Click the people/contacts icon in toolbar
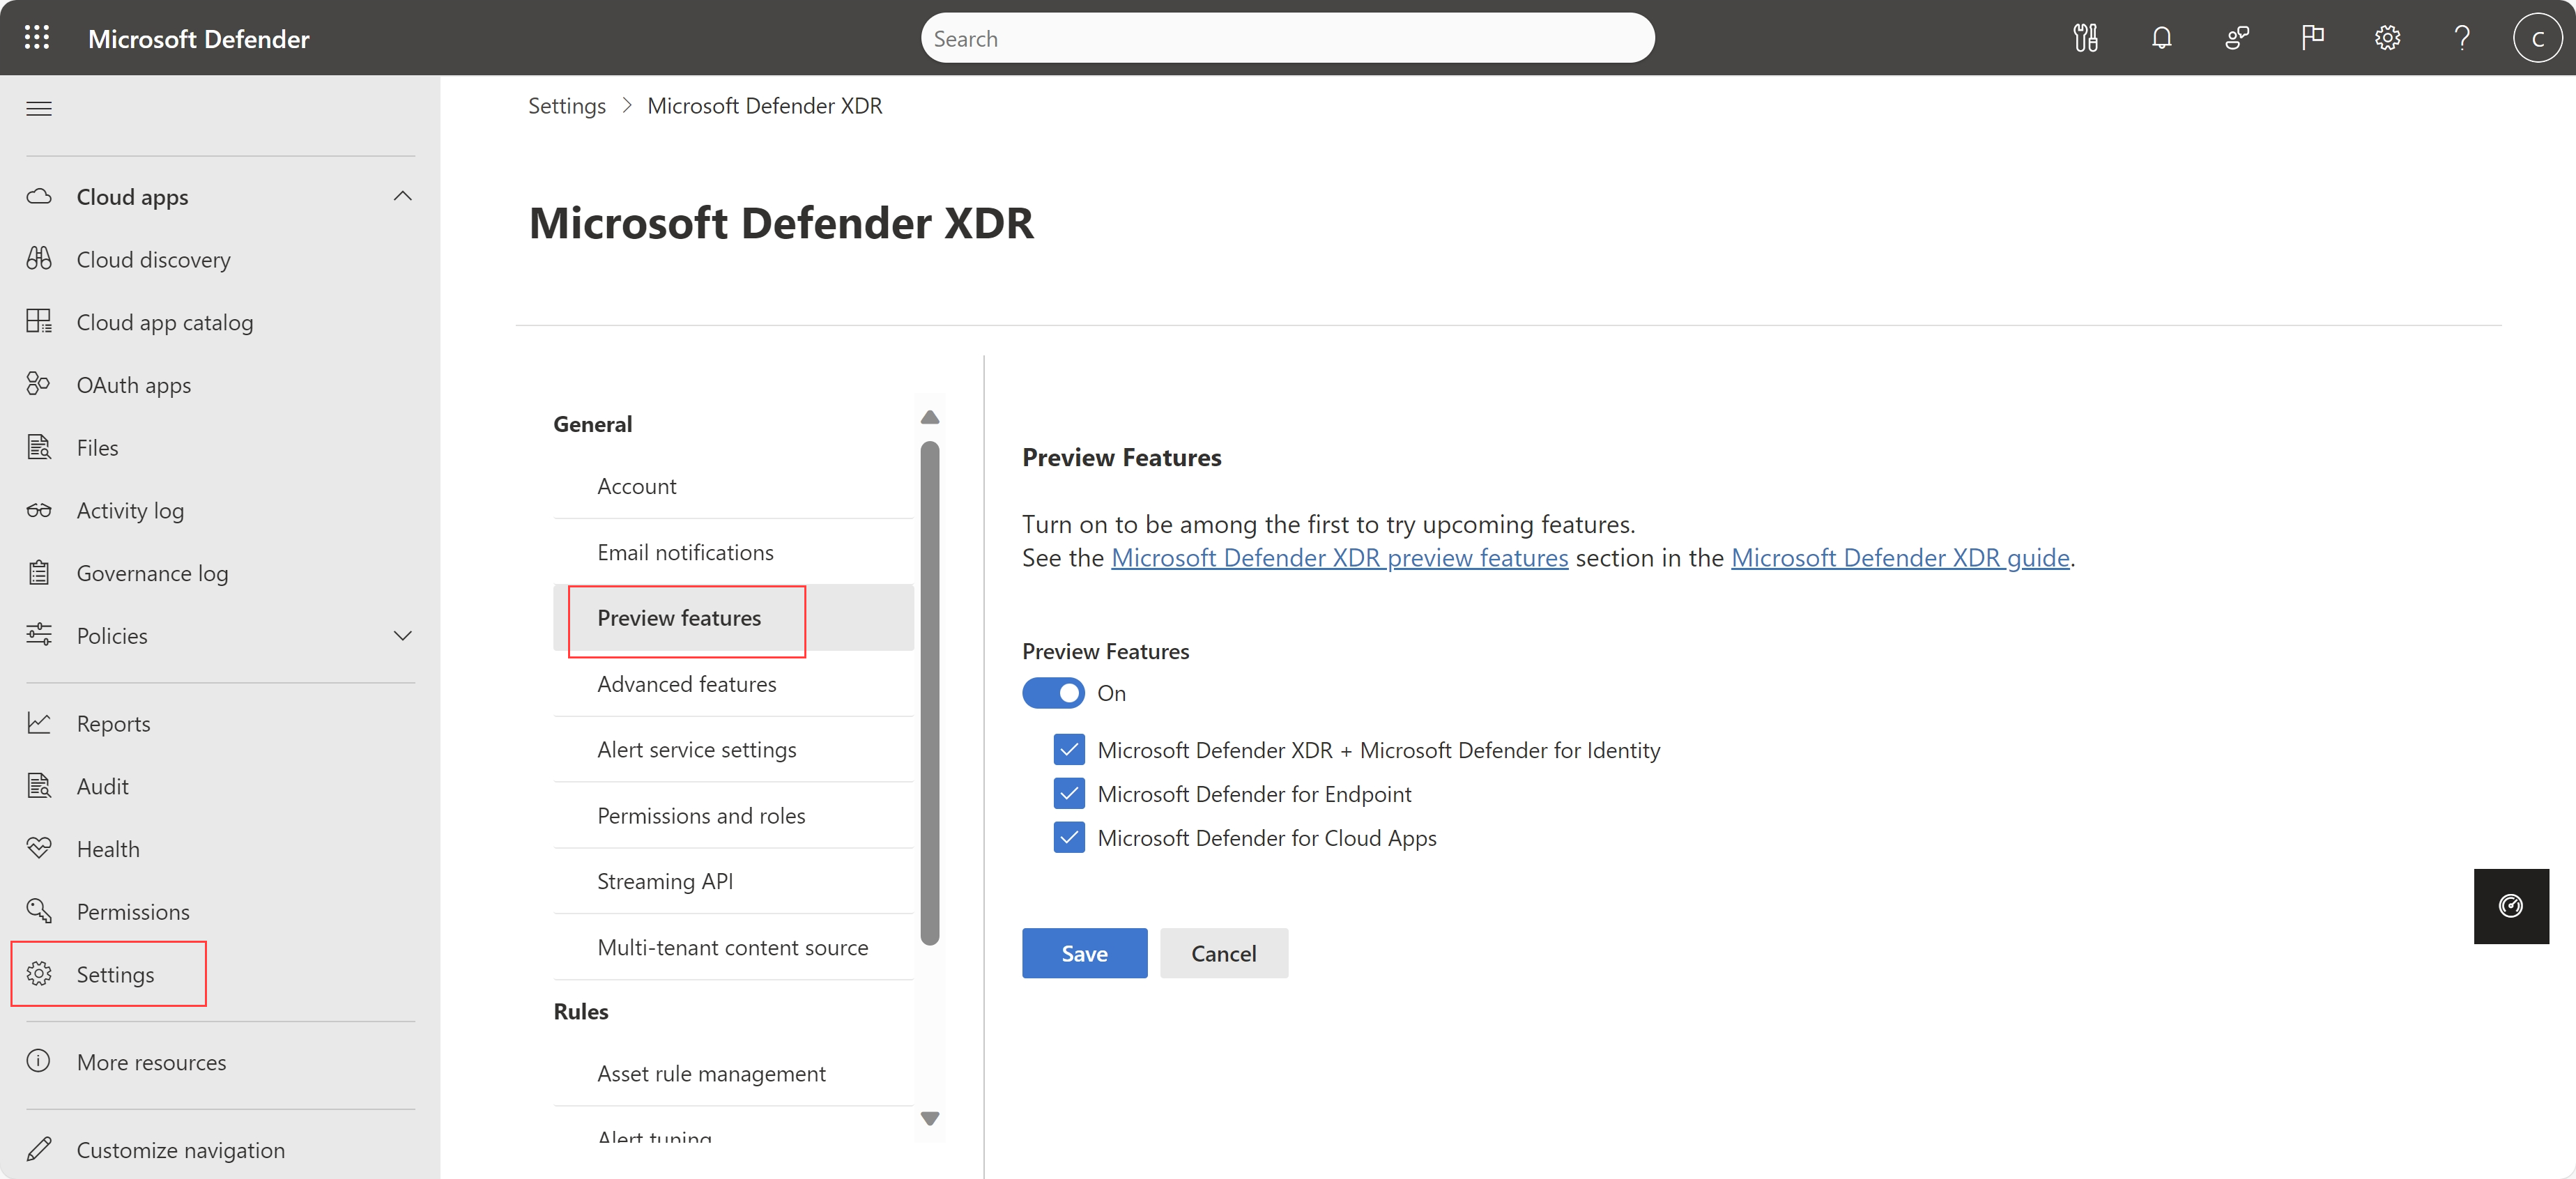2576x1179 pixels. [x=2236, y=38]
